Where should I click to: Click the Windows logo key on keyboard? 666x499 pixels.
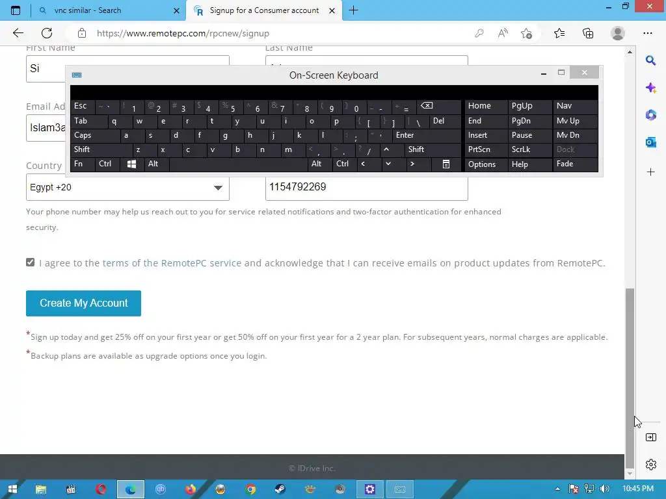tap(131, 164)
